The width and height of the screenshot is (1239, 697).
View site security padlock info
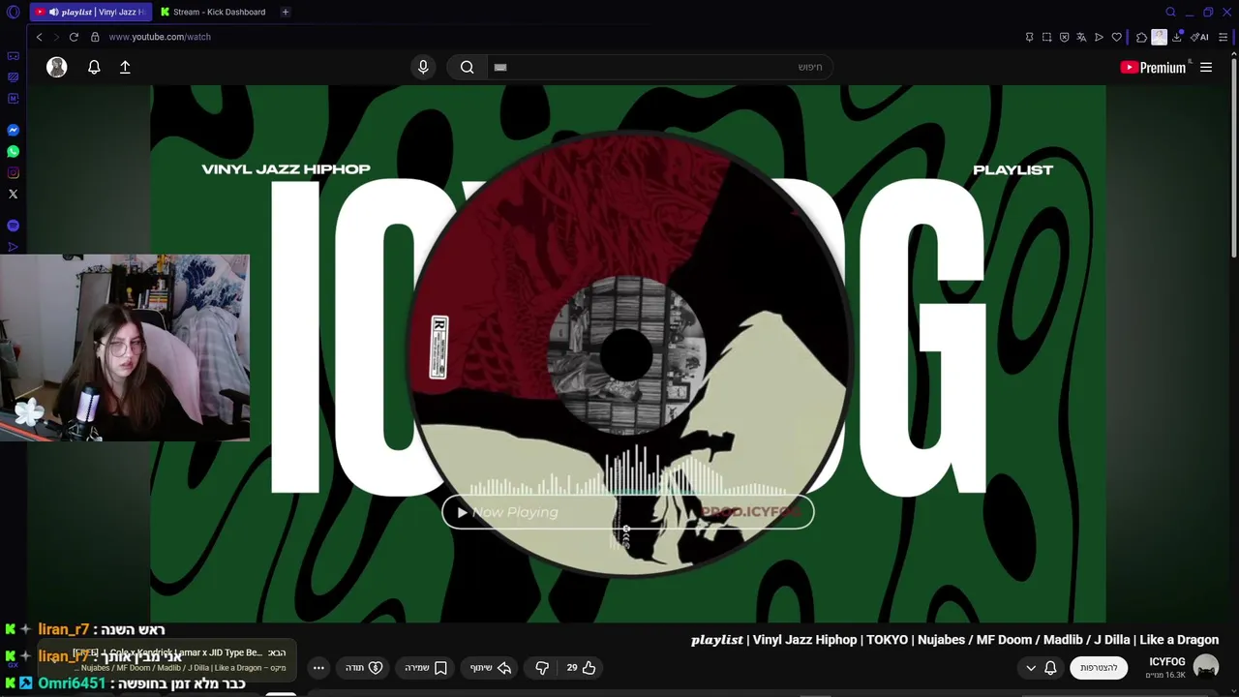coord(95,37)
